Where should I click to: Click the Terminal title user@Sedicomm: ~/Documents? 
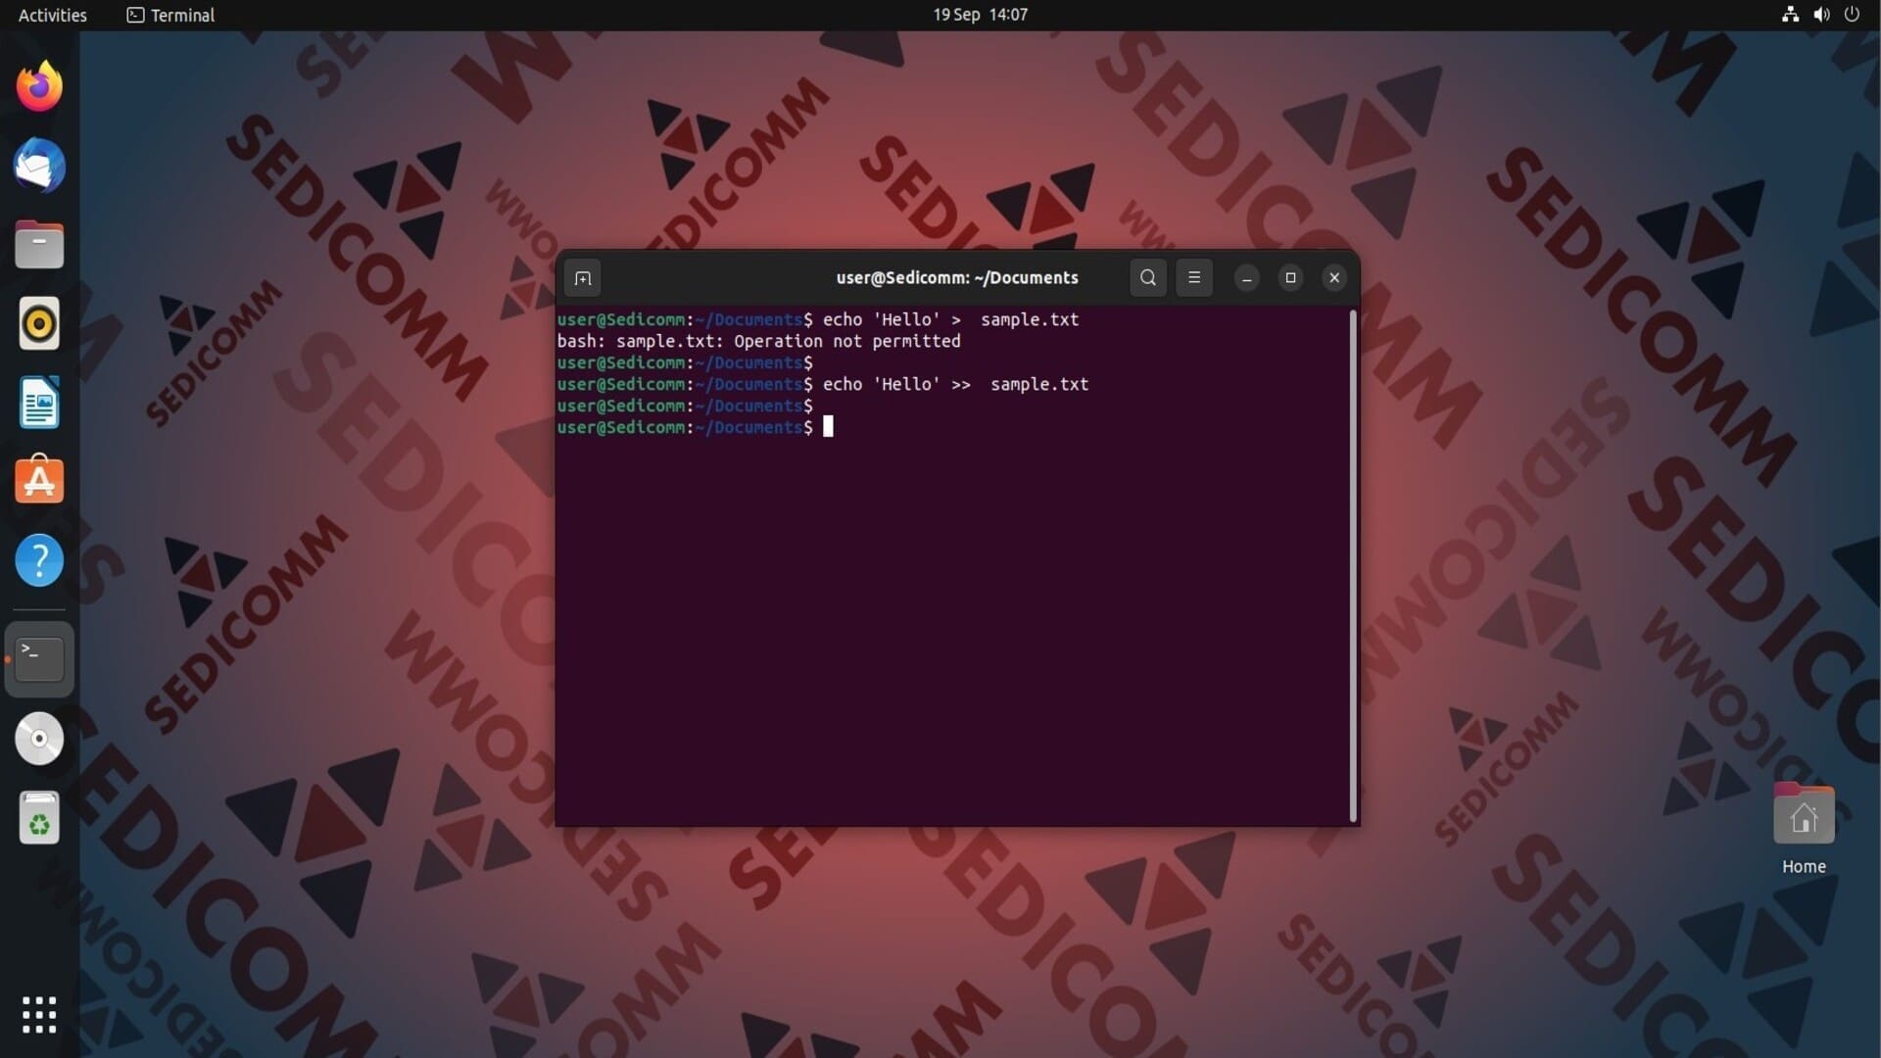[957, 278]
